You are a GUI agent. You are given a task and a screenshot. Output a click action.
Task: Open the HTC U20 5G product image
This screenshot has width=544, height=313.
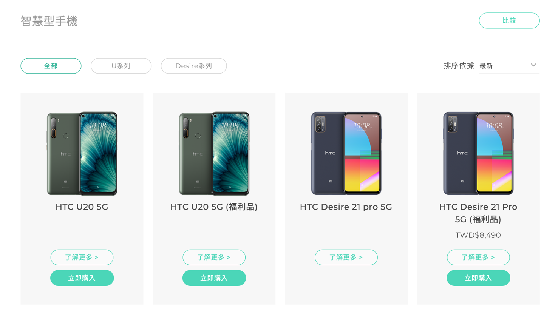click(82, 153)
